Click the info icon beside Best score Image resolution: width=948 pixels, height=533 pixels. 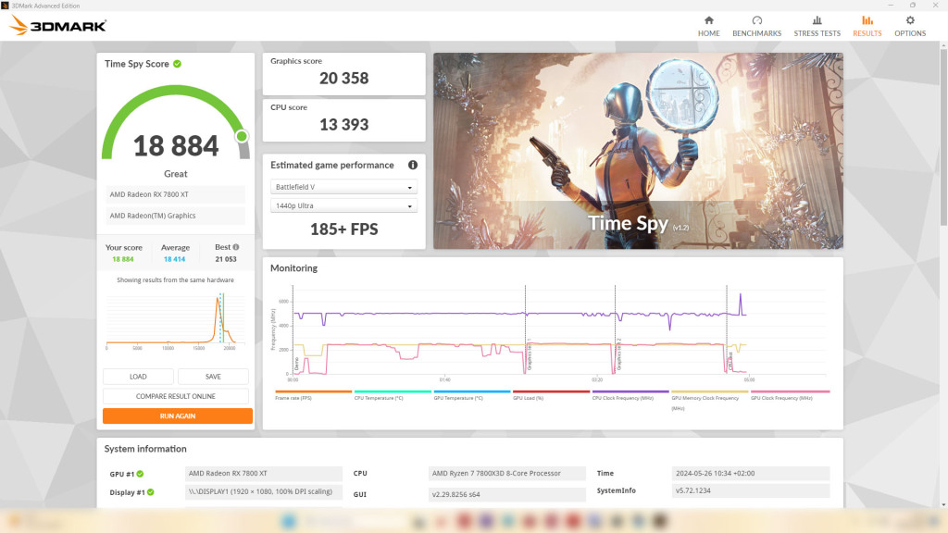[x=236, y=246]
